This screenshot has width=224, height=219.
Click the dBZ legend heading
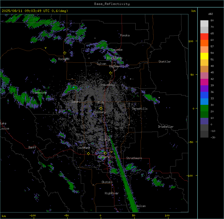pos(210,14)
